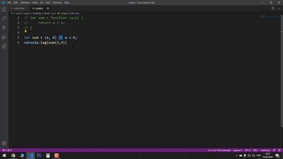The height and width of the screenshot is (159, 283).
Task: Open the Search view in activity bar
Action: (x=4, y=19)
